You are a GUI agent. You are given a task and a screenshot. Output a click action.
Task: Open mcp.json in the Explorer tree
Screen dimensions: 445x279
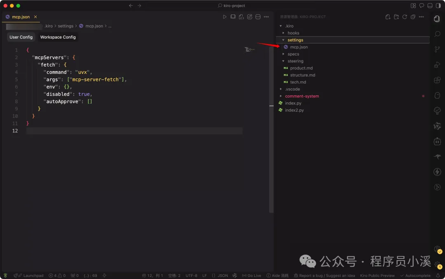tap(353, 47)
